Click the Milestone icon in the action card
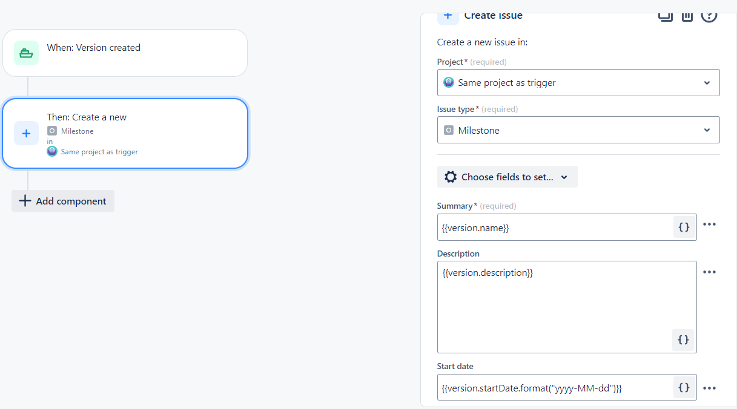Image resolution: width=737 pixels, height=409 pixels. [x=52, y=131]
